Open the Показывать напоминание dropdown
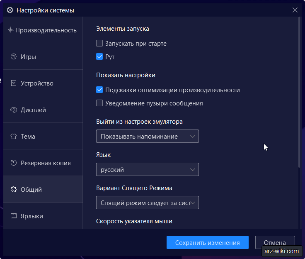The image size is (305, 259). [148, 136]
